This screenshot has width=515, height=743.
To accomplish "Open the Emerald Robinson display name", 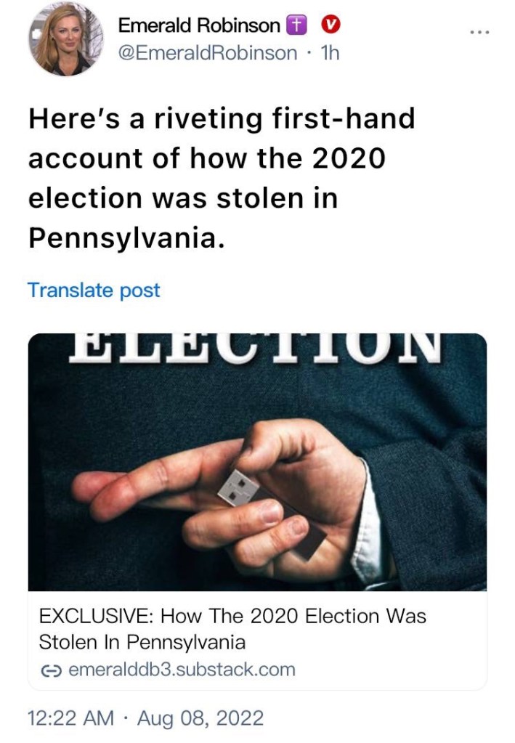I will (198, 25).
